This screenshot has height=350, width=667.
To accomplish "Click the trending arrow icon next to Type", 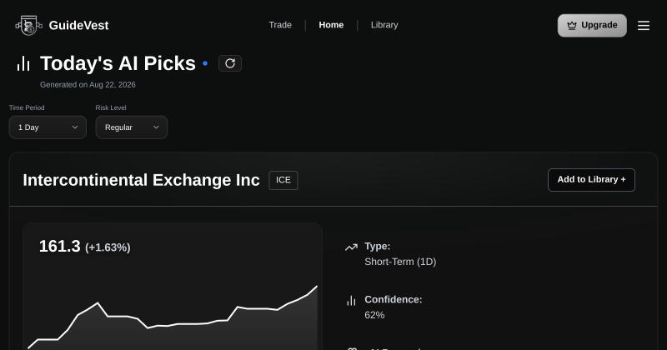I will point(351,247).
